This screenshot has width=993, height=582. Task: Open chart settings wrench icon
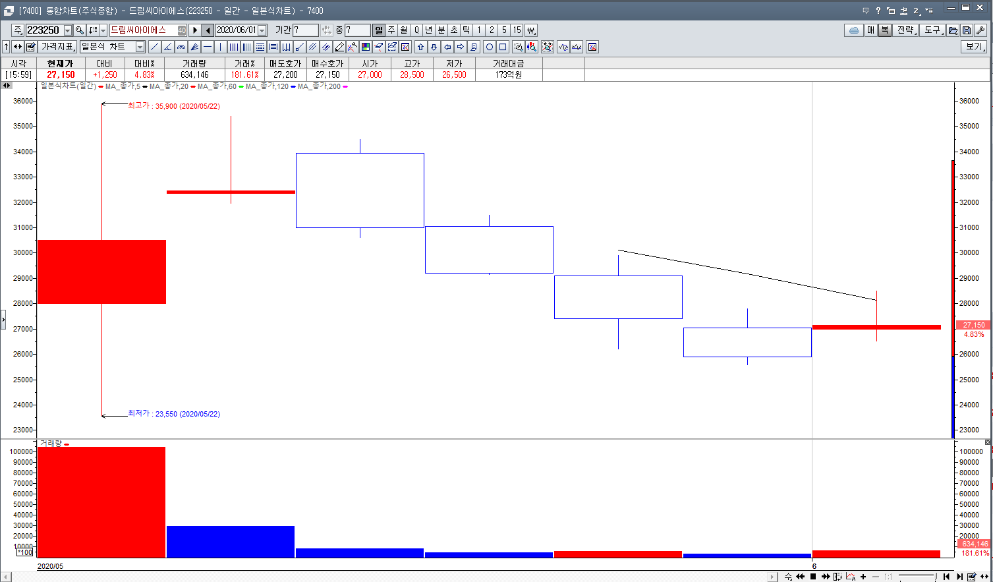coord(980,30)
